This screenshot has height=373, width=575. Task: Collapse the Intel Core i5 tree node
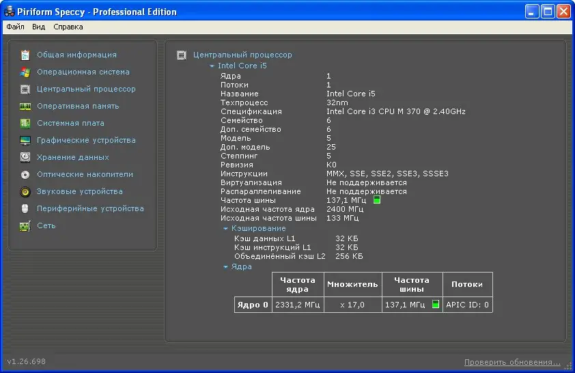tap(212, 66)
